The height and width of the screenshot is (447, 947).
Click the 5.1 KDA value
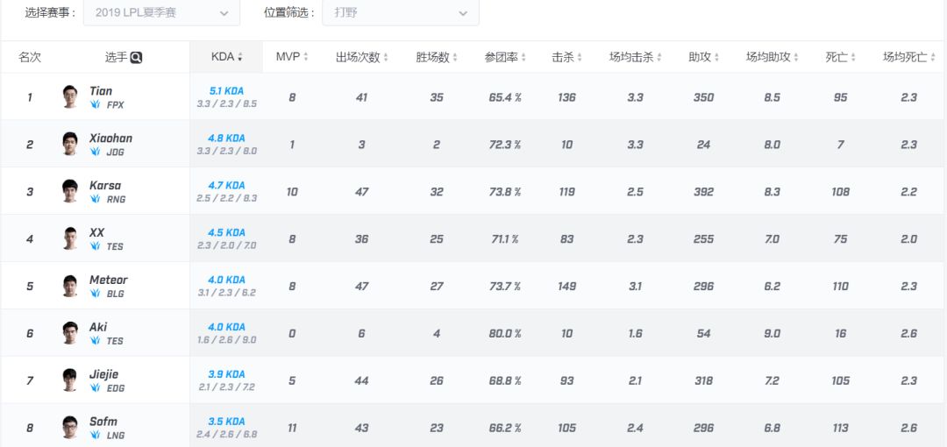226,91
